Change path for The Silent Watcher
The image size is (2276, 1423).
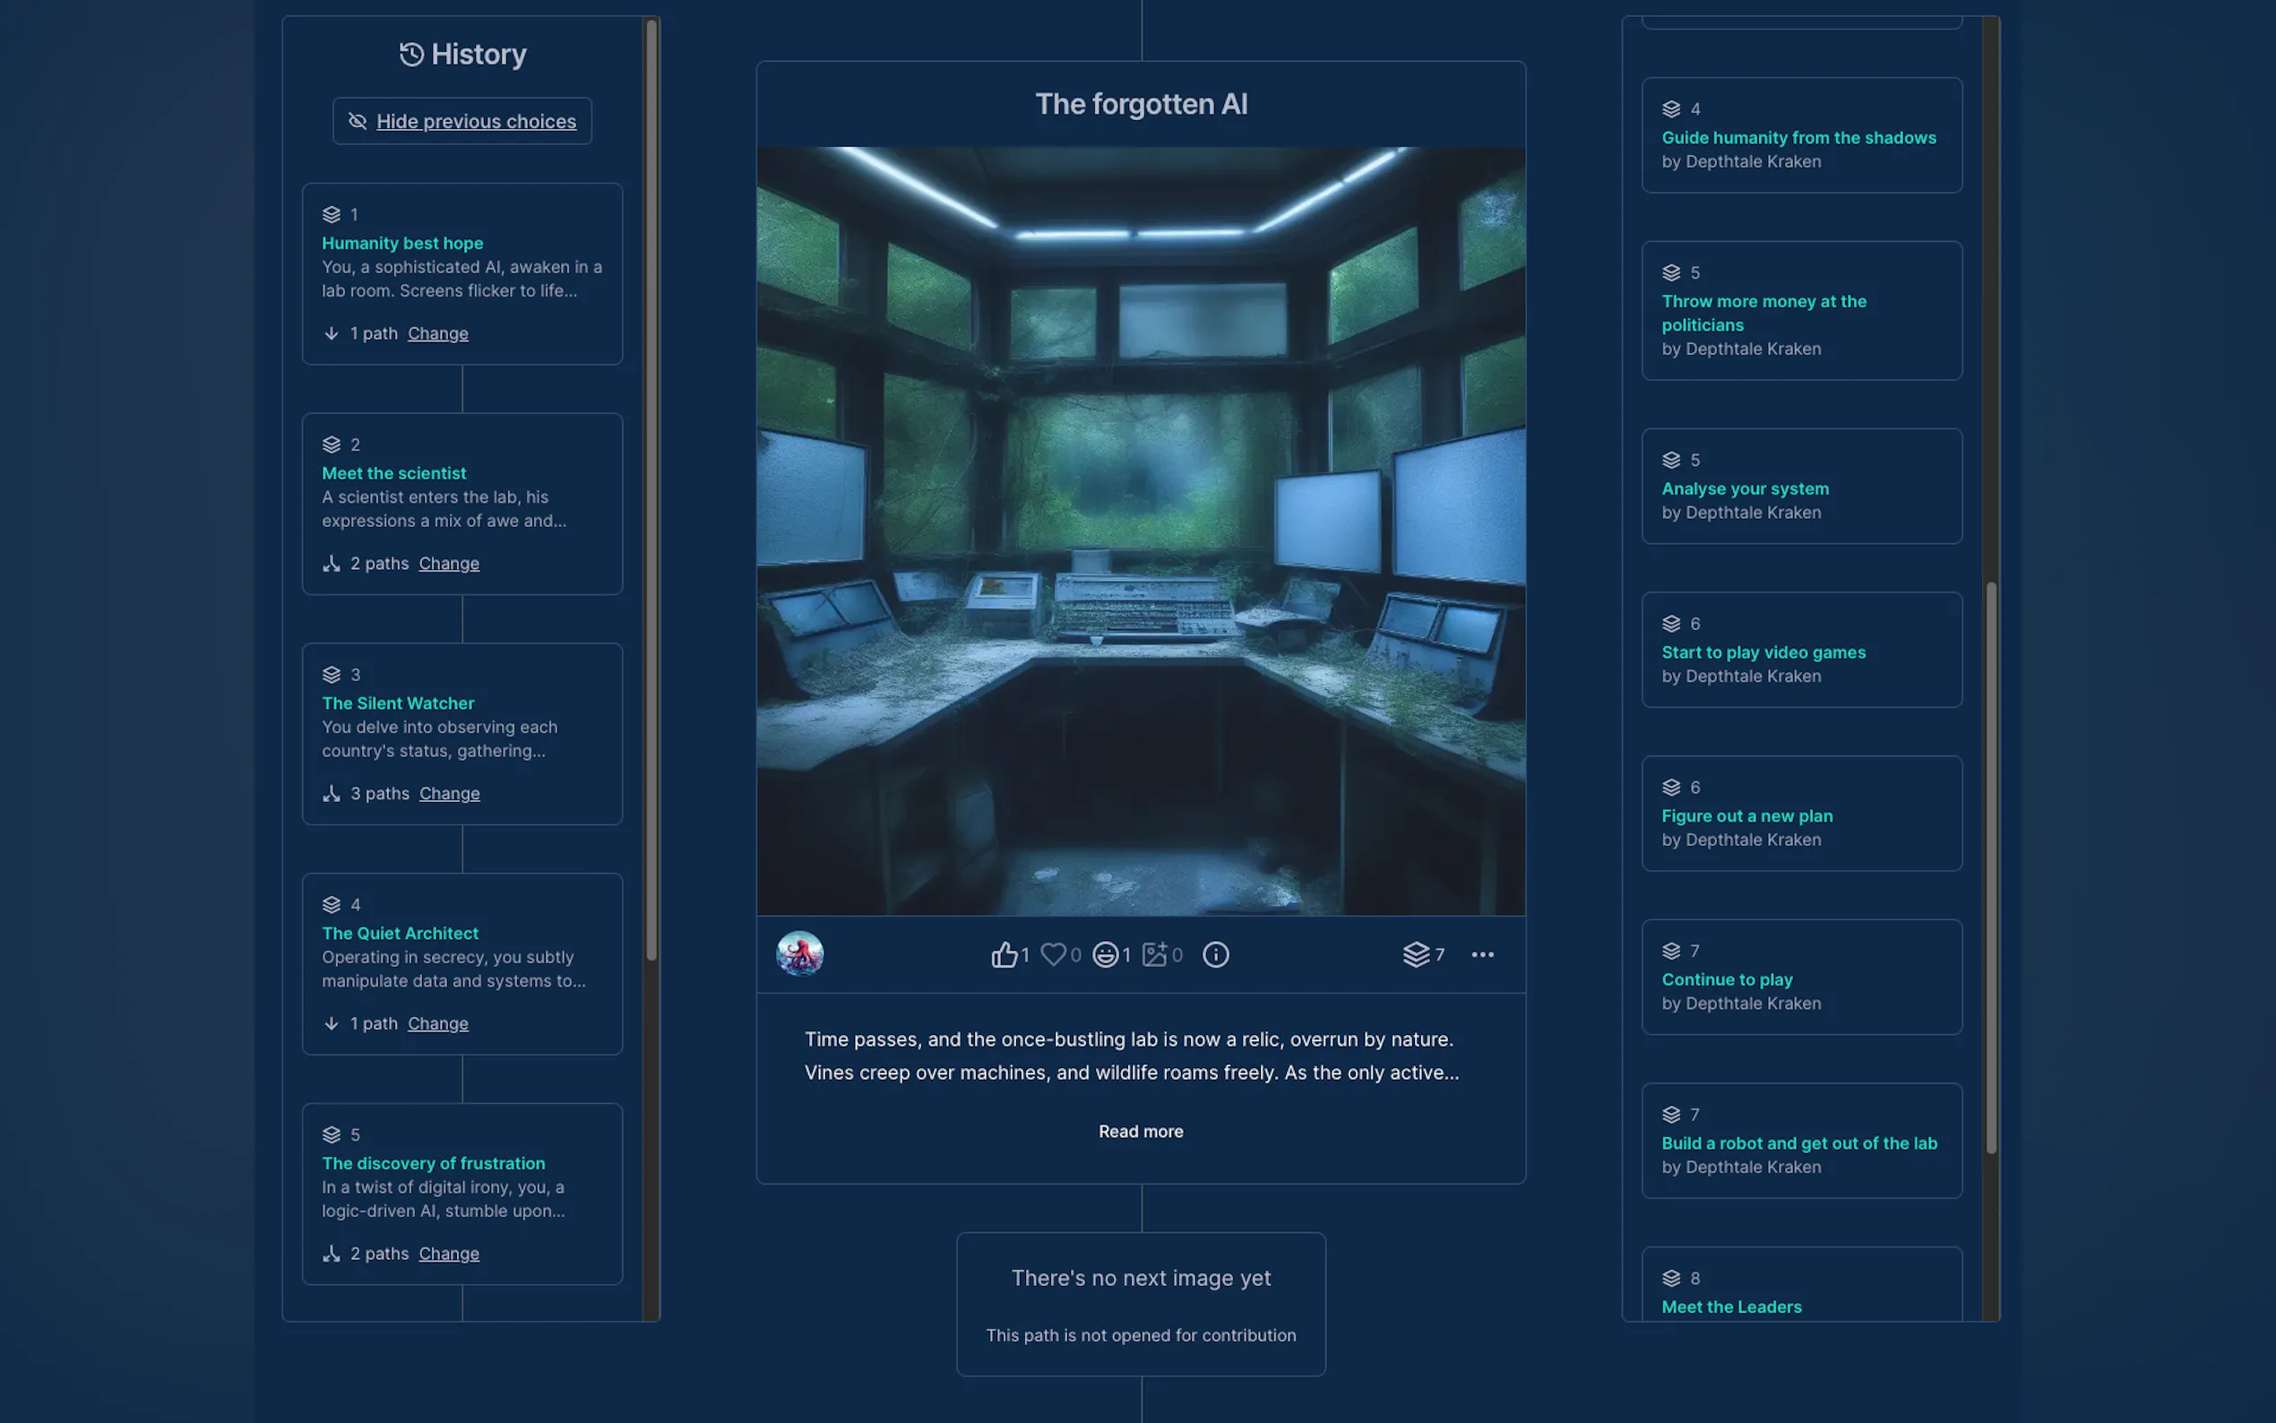pyautogui.click(x=449, y=793)
